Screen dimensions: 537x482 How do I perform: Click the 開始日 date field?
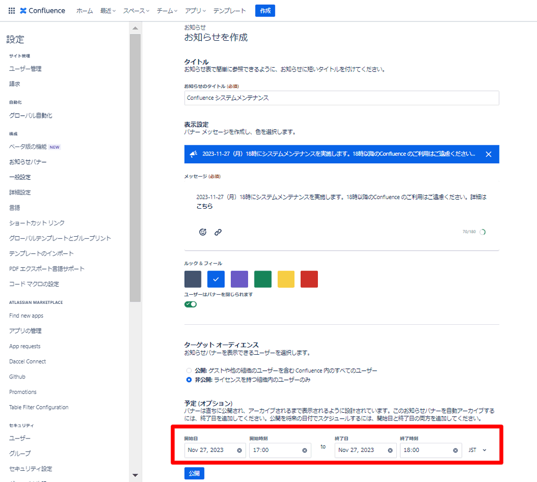point(215,450)
